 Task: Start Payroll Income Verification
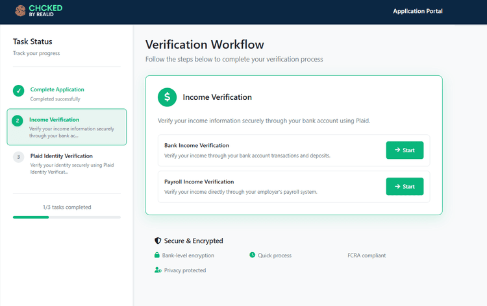pyautogui.click(x=405, y=186)
